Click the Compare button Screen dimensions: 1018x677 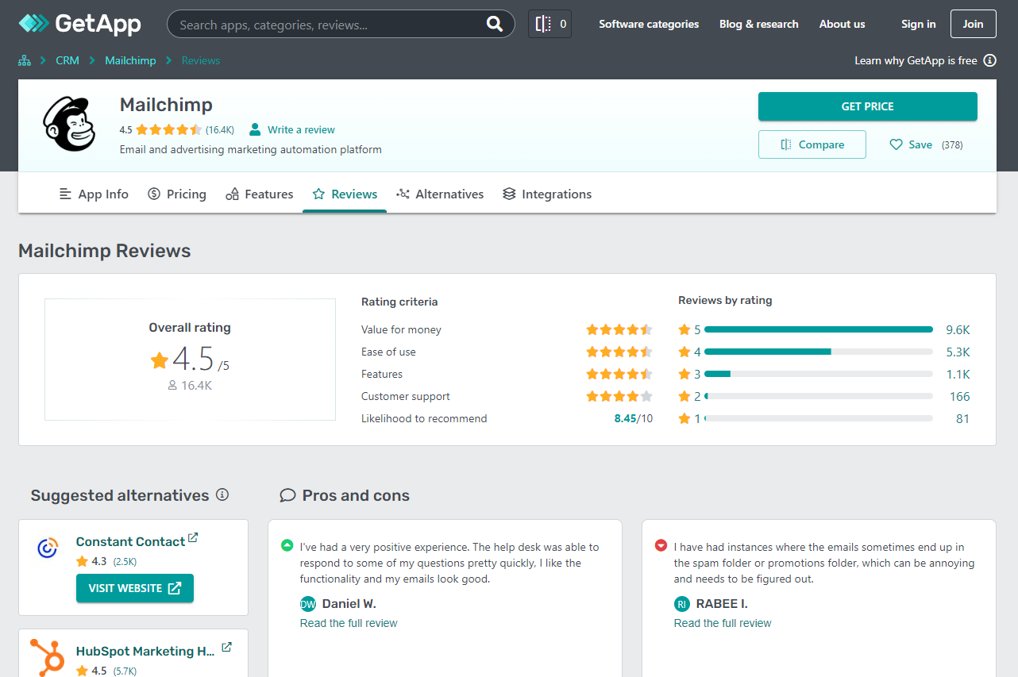812,144
